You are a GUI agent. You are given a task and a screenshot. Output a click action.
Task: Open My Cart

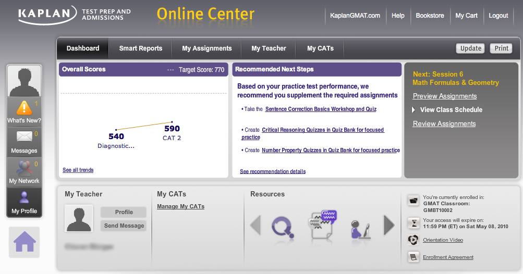point(466,16)
